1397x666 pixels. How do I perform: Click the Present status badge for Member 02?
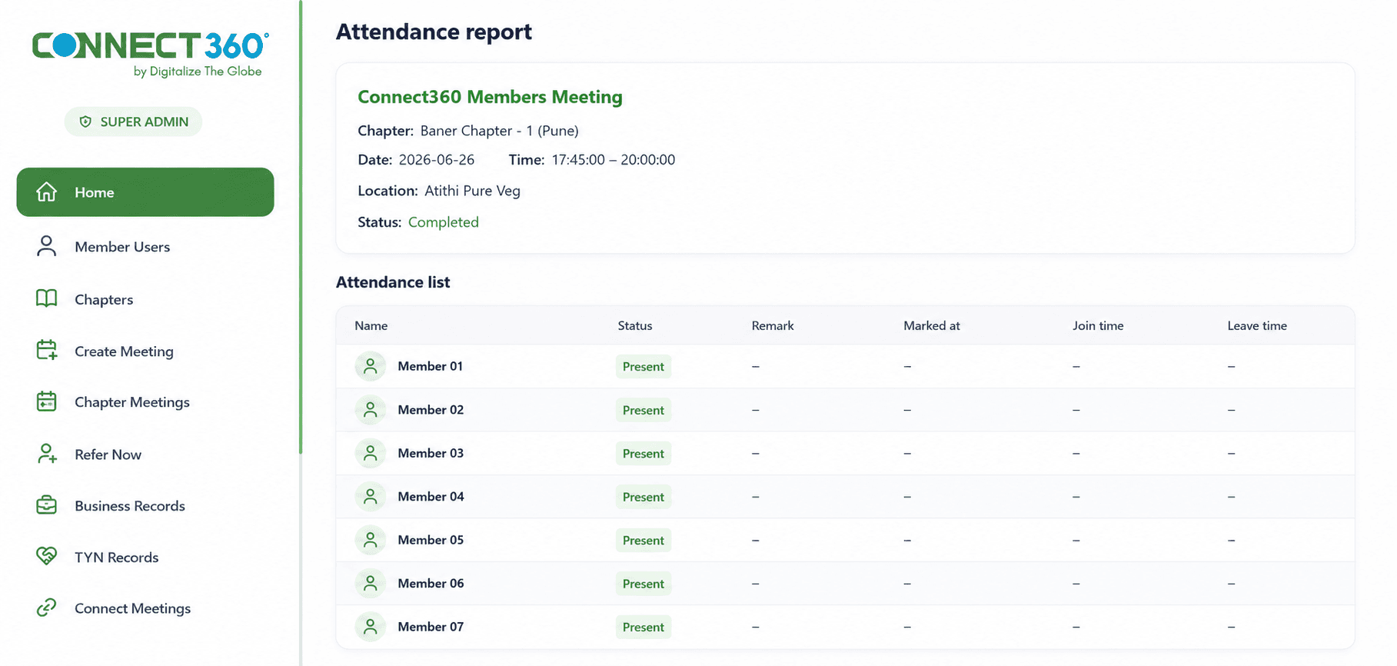pos(644,410)
